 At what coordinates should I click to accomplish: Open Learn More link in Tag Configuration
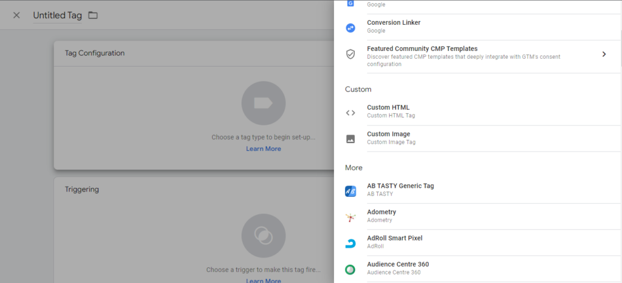(264, 149)
